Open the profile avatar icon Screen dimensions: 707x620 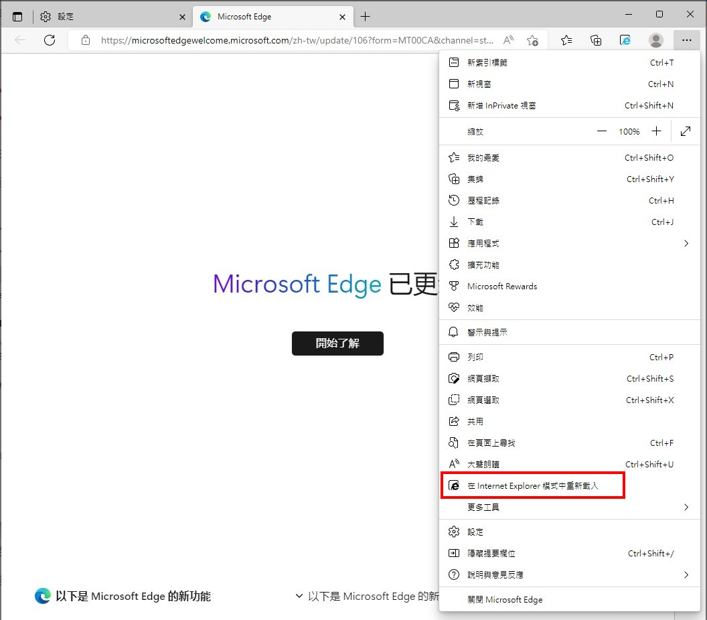(x=655, y=40)
